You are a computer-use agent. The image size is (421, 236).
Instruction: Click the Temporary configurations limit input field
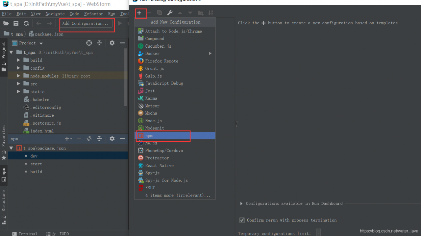tap(318, 233)
